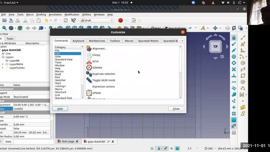Click the date and time in top bar

tap(120, 3)
